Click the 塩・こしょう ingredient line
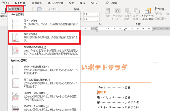 click(114, 97)
